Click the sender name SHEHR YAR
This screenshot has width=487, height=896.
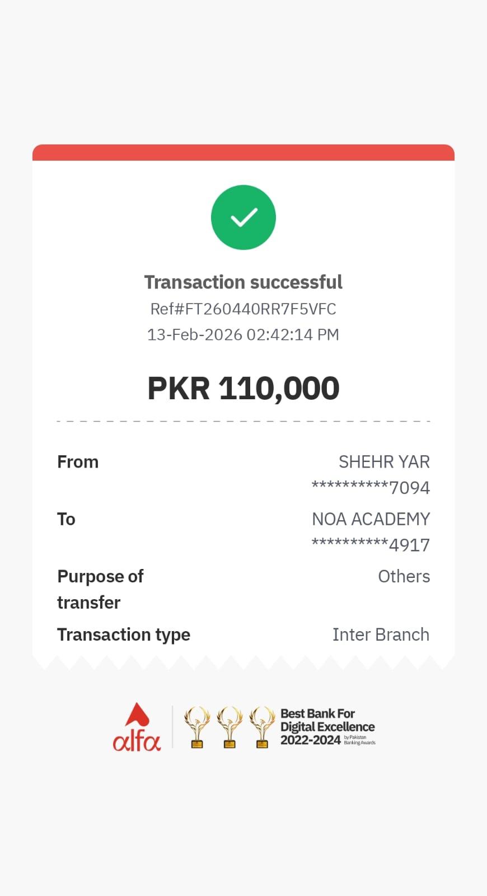[384, 462]
